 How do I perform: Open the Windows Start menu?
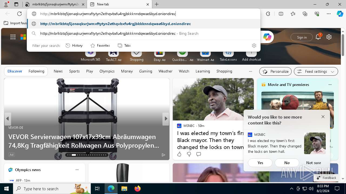pos(6,189)
